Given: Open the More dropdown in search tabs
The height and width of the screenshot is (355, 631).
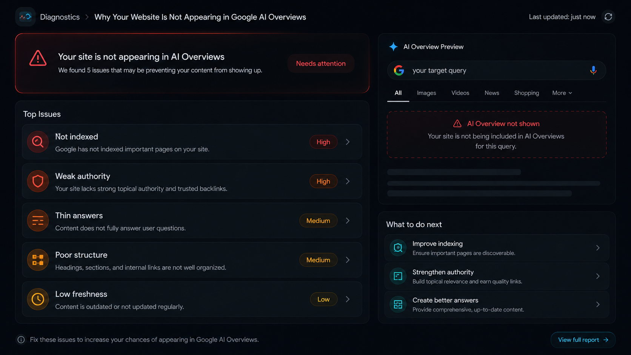Looking at the screenshot, I should (x=562, y=93).
